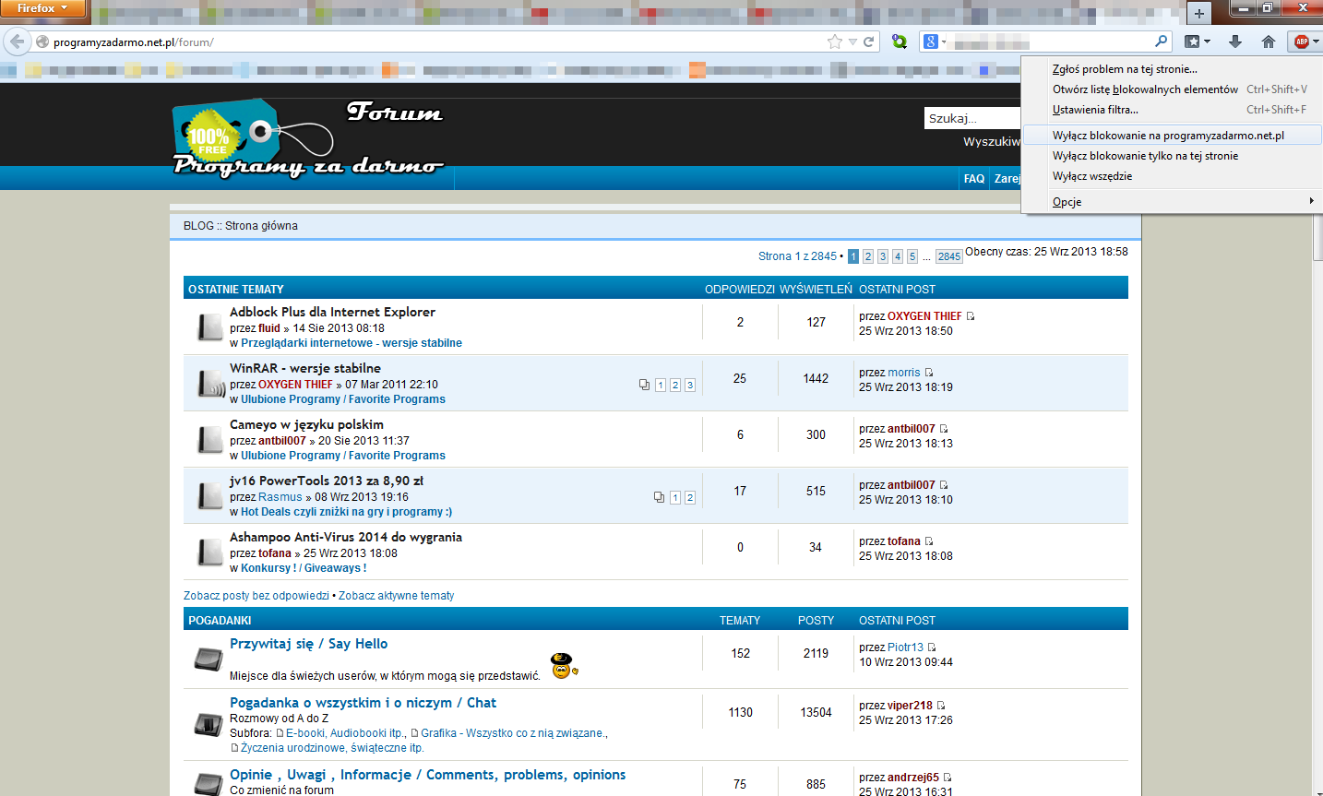
Task: Reload the page with the refresh icon
Action: [x=868, y=42]
